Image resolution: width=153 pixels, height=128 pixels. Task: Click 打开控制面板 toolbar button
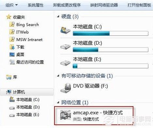139,5
